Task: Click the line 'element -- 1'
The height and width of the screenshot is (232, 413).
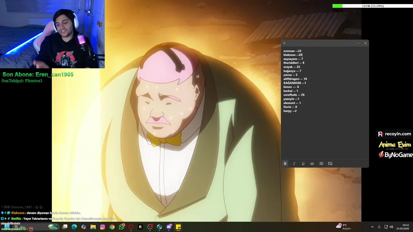Action: click(x=292, y=103)
